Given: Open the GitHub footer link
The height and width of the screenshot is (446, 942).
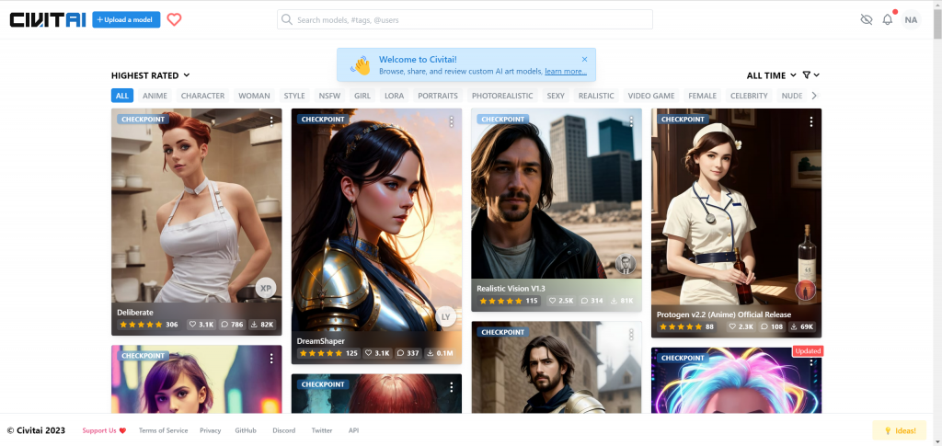Looking at the screenshot, I should pyautogui.click(x=246, y=430).
